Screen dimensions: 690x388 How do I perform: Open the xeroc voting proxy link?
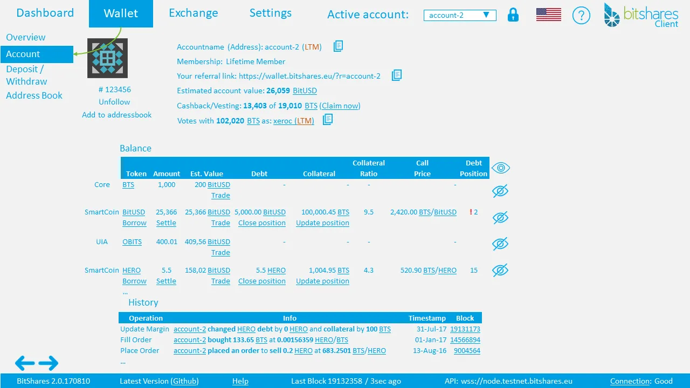click(294, 121)
